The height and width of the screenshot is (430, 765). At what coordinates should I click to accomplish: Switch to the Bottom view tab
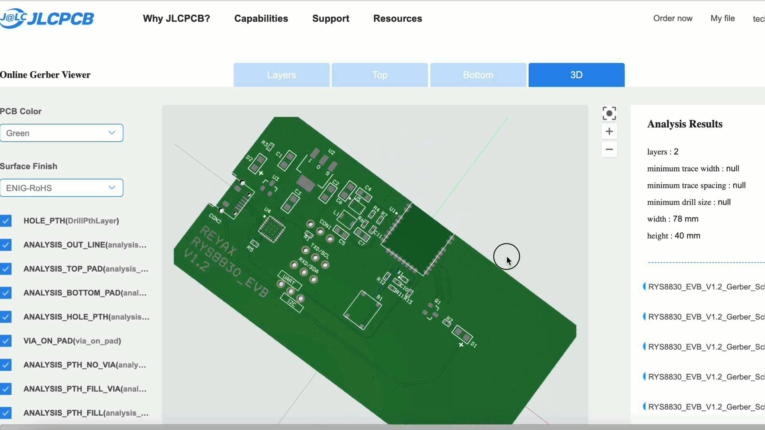478,75
